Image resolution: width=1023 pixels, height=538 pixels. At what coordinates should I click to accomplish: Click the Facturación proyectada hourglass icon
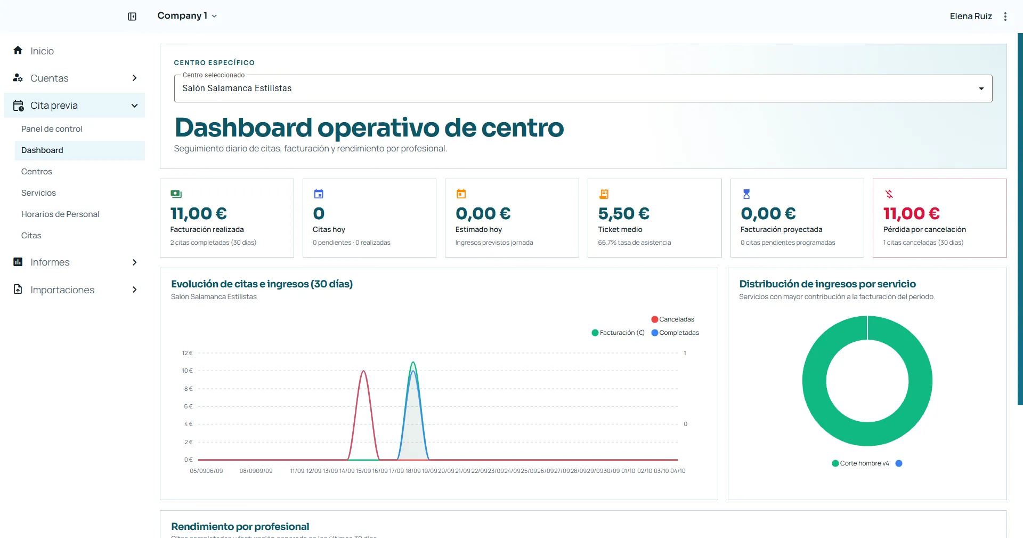click(746, 194)
